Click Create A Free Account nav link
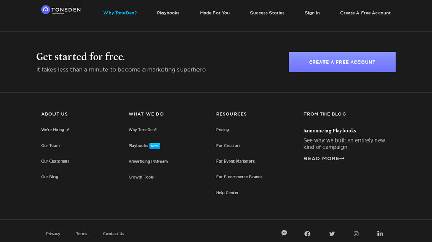The height and width of the screenshot is (242, 432). [365, 13]
